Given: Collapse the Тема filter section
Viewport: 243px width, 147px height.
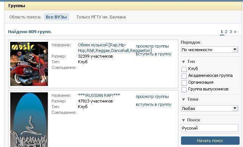Looking at the screenshot, I should click(183, 100).
